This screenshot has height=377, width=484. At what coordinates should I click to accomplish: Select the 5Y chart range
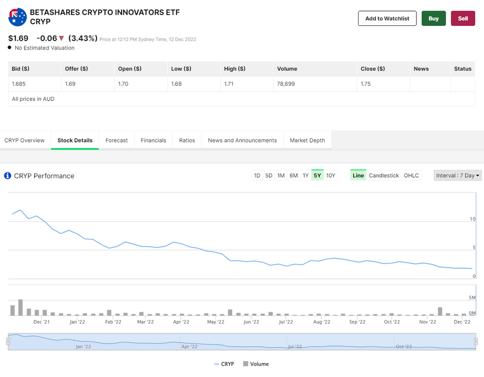317,176
